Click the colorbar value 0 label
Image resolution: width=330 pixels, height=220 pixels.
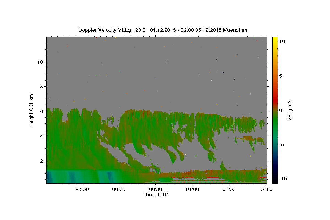(x=280, y=110)
